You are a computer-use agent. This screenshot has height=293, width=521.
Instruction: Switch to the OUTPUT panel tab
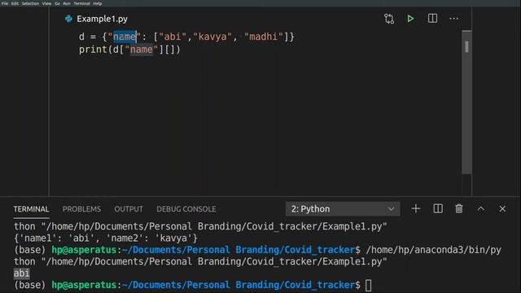point(129,209)
